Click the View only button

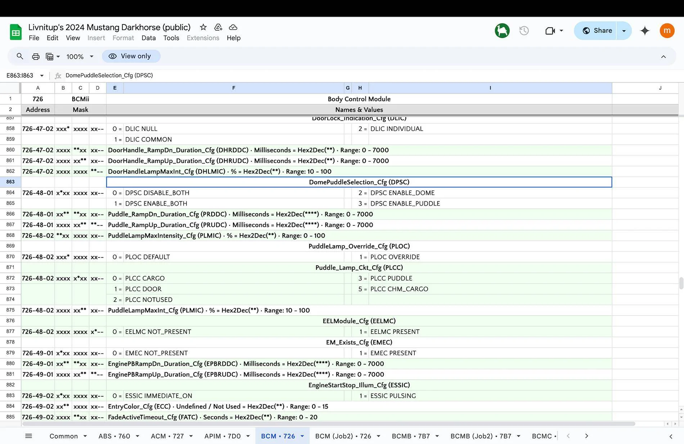[x=131, y=56]
